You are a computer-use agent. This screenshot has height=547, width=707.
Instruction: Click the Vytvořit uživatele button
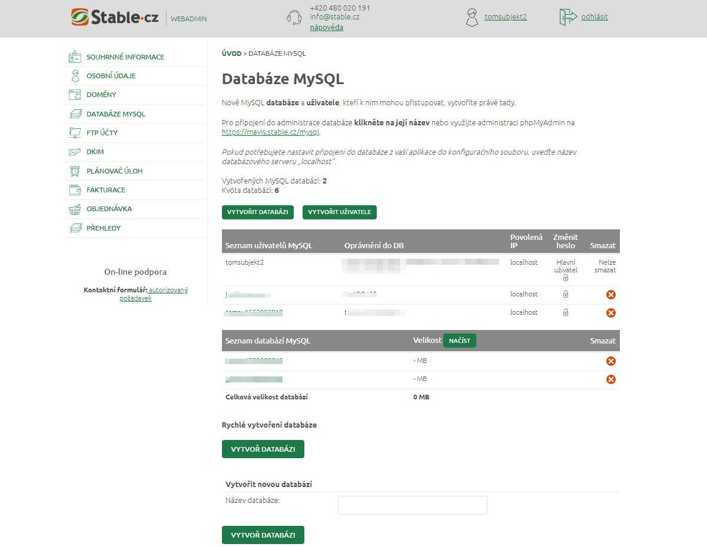(x=340, y=212)
